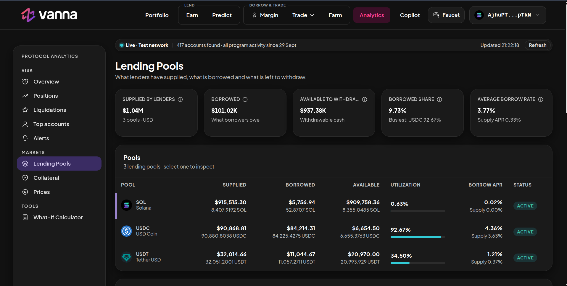Viewport: 567px width, 286px height.
Task: Click the Collateral shield icon
Action: click(25, 178)
